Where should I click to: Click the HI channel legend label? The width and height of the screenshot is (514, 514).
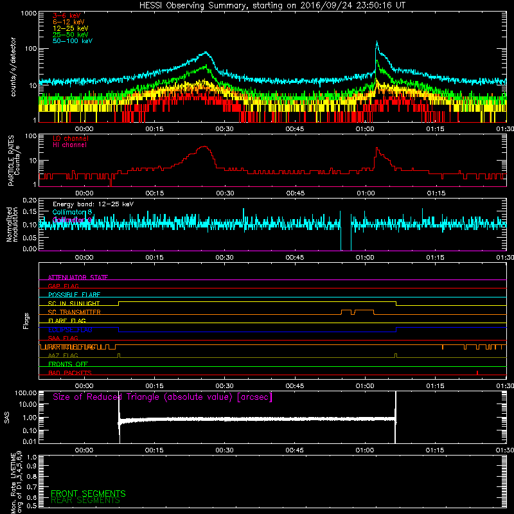pos(69,145)
